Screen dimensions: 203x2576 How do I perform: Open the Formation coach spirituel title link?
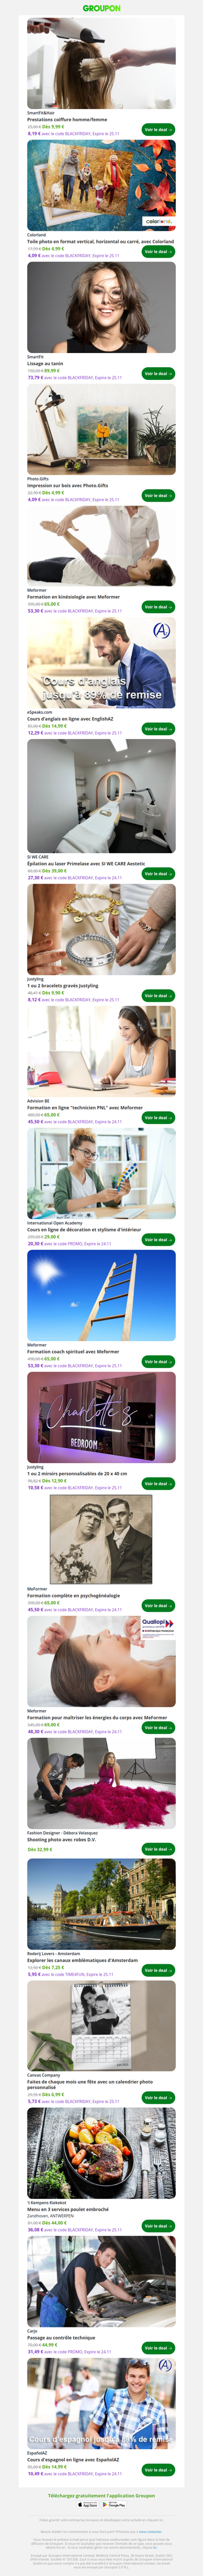coord(73,1352)
